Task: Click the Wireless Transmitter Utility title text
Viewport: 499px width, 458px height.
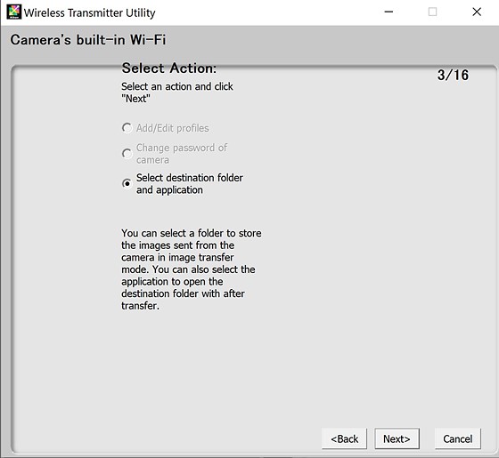Action: pyautogui.click(x=90, y=12)
